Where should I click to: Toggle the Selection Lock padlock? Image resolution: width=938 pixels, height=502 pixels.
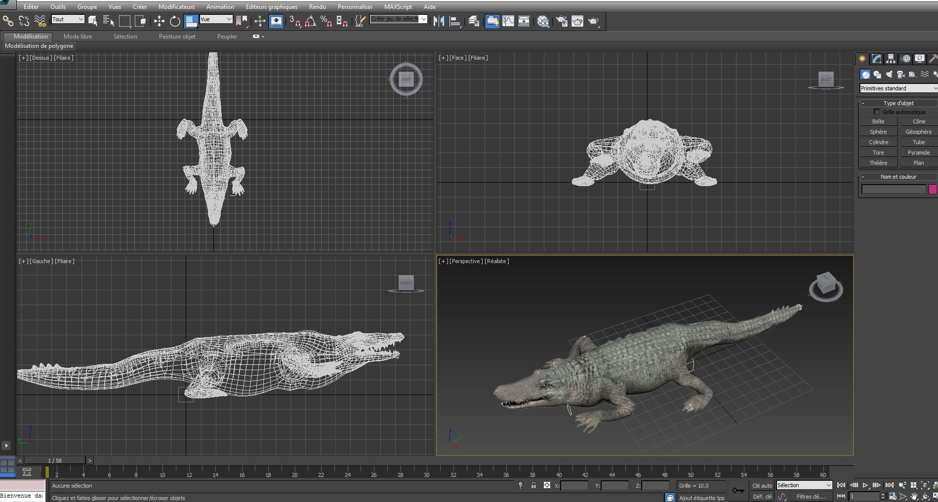coord(533,485)
